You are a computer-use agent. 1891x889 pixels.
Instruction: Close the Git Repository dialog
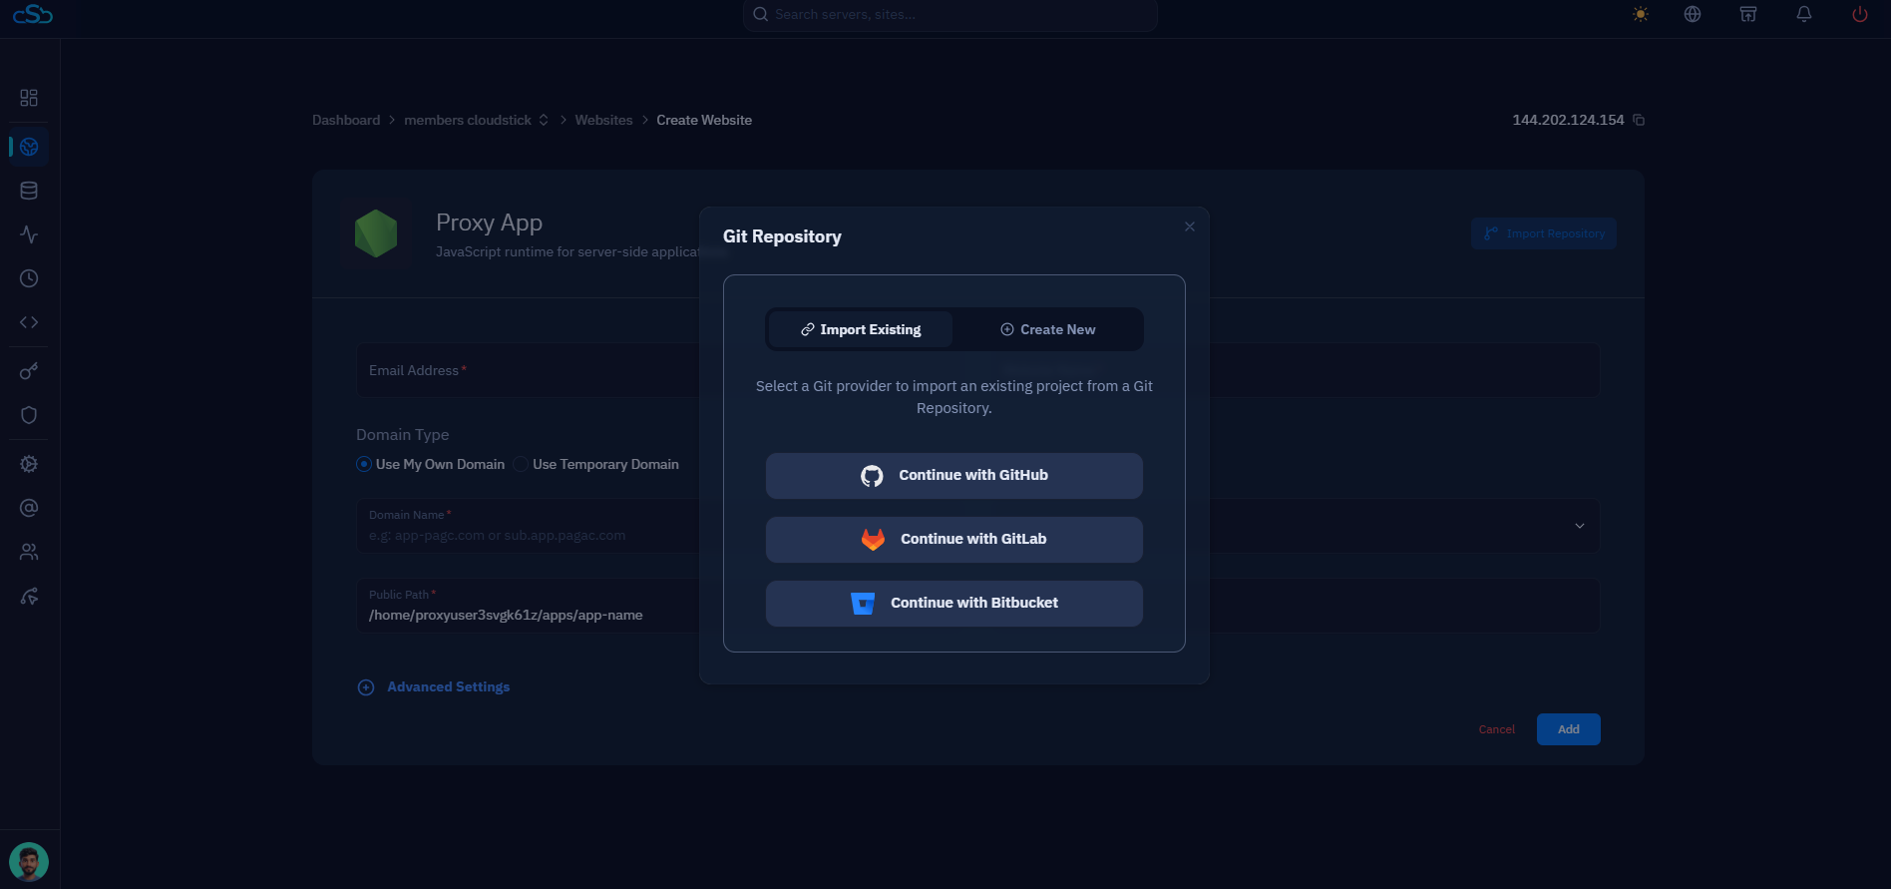tap(1190, 226)
